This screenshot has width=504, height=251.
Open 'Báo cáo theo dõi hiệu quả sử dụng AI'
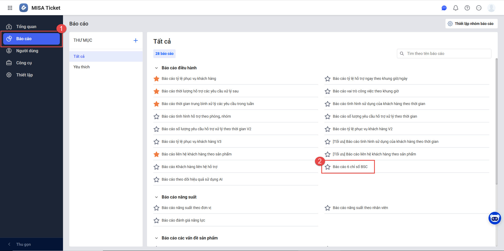click(x=192, y=179)
